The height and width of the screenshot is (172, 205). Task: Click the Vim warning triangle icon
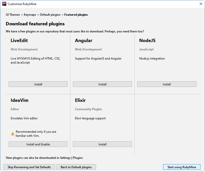point(13,134)
